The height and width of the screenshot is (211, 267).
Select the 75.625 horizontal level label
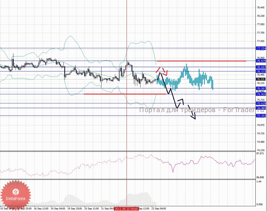261,103
